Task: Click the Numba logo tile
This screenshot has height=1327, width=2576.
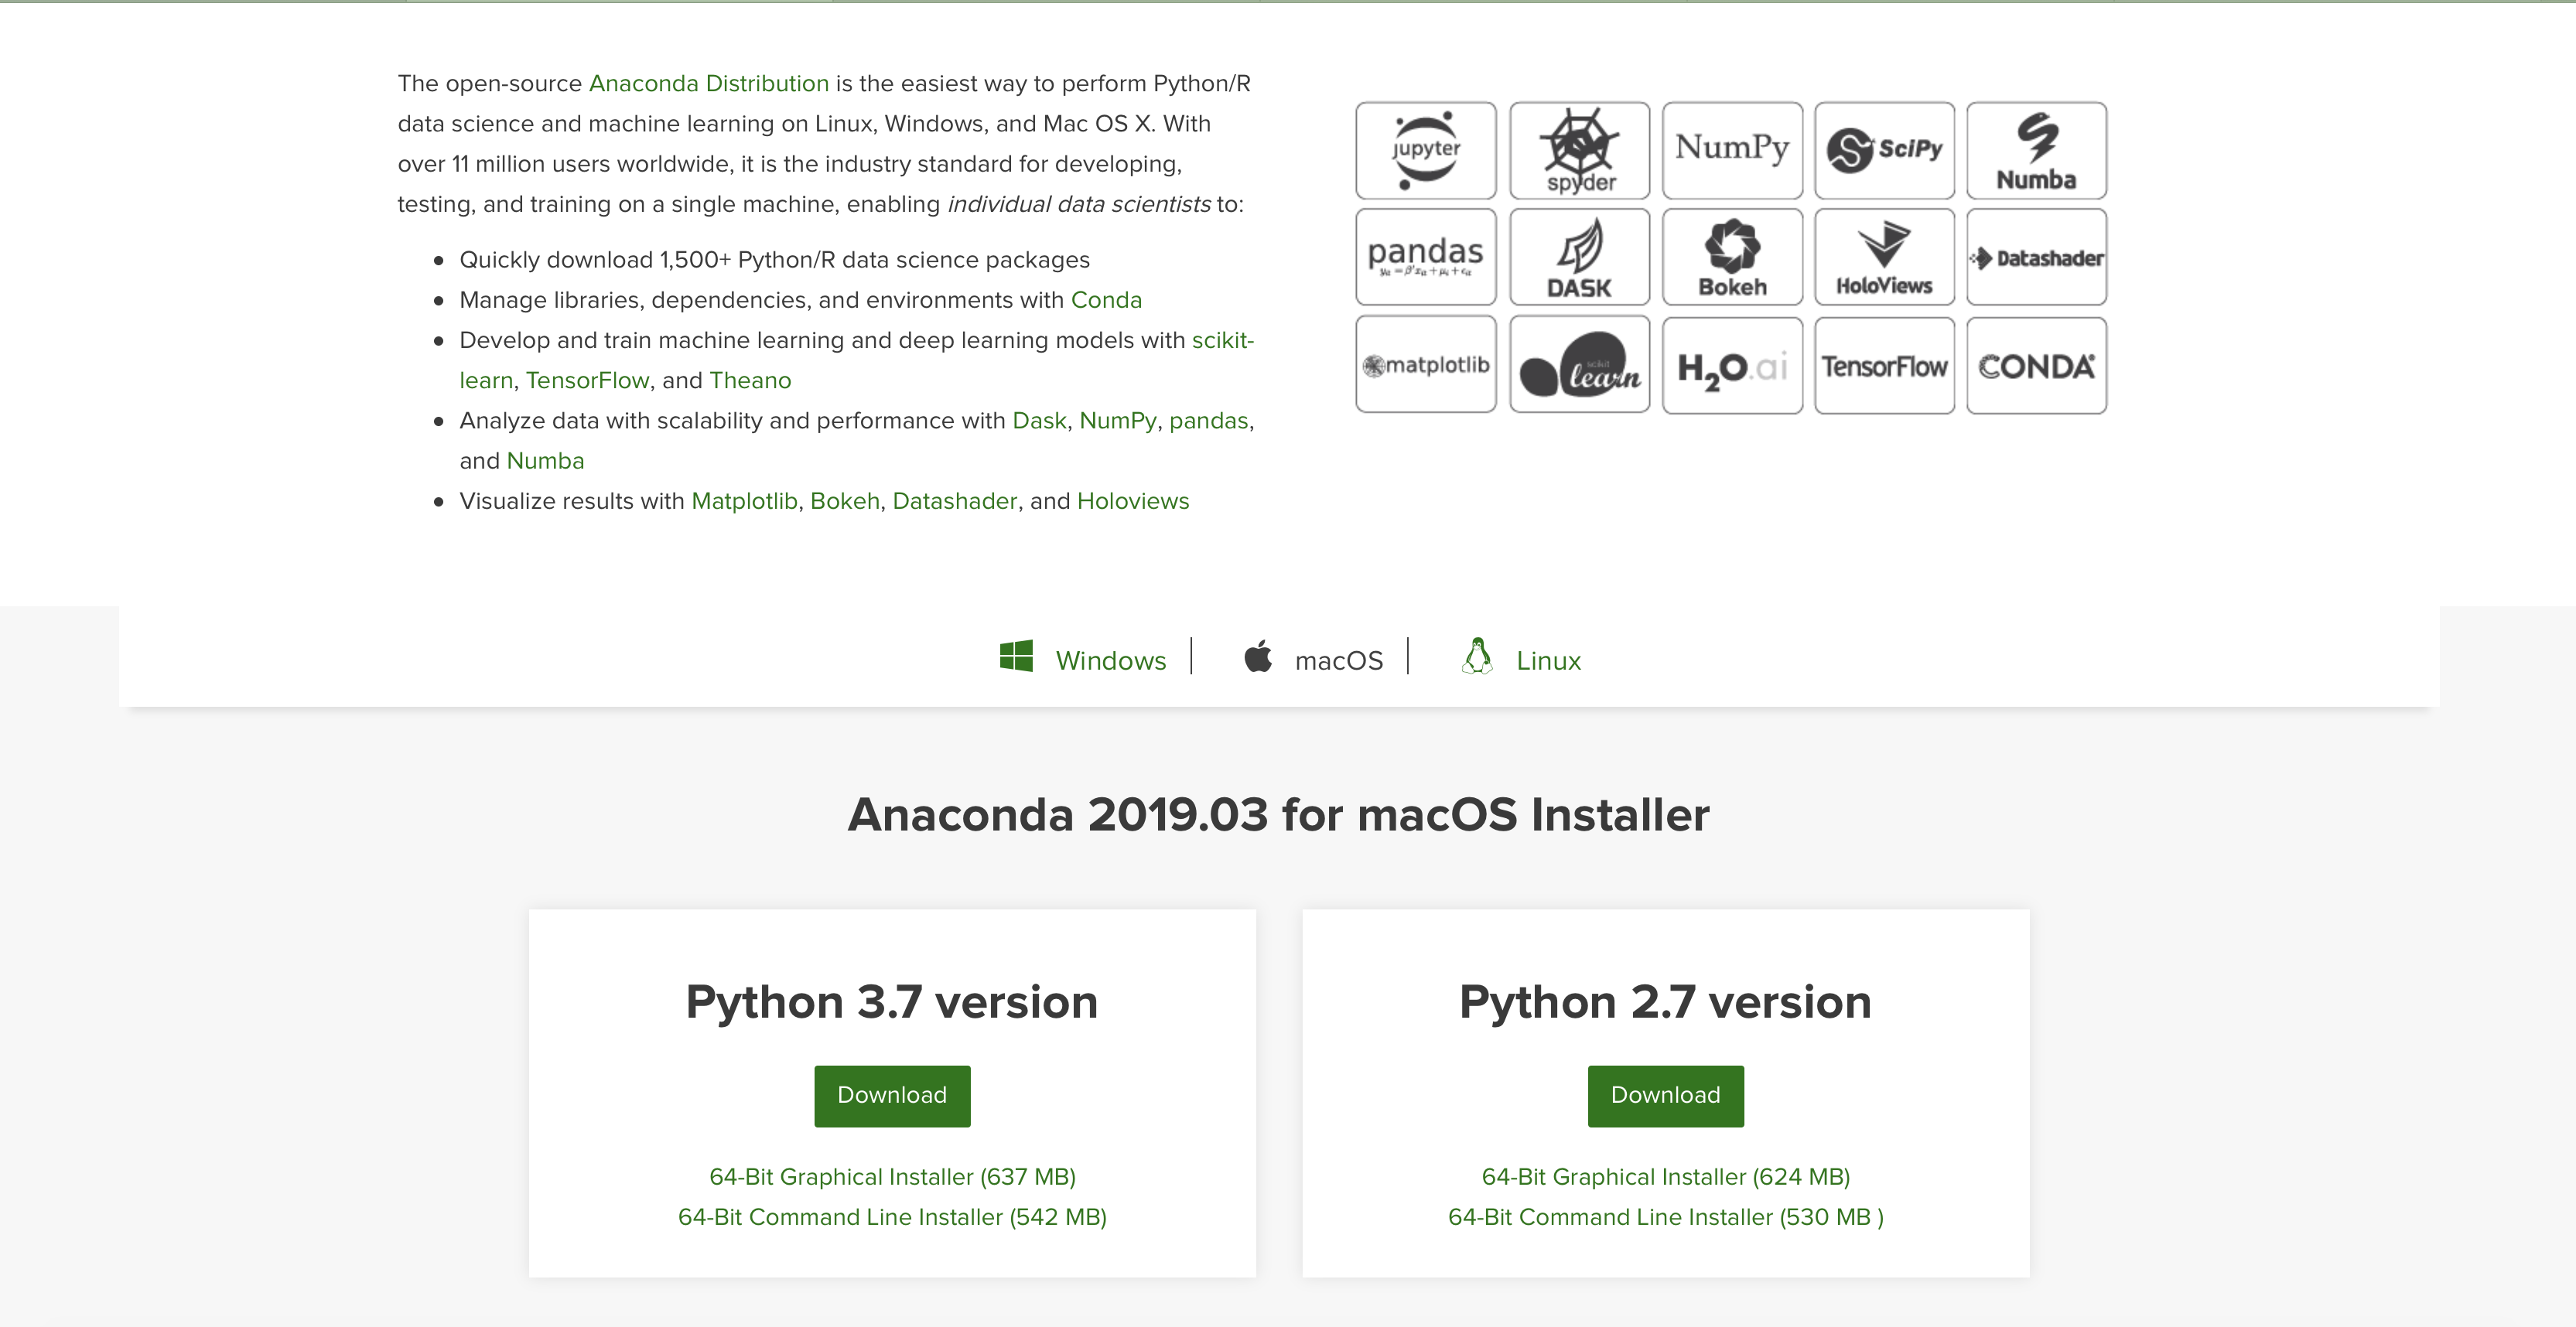Action: (2036, 150)
